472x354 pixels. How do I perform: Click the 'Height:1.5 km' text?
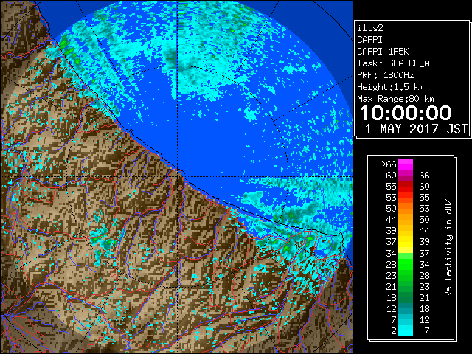click(390, 87)
